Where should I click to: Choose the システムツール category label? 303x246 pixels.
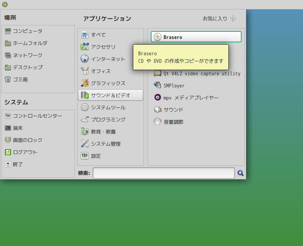pyautogui.click(x=108, y=107)
